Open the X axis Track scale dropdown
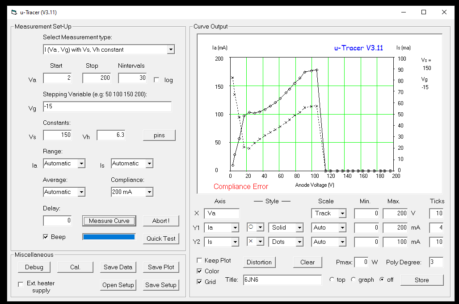This screenshot has height=304, width=459. [x=342, y=214]
